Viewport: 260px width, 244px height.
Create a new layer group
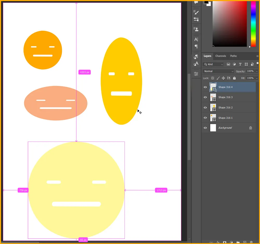pos(238,242)
